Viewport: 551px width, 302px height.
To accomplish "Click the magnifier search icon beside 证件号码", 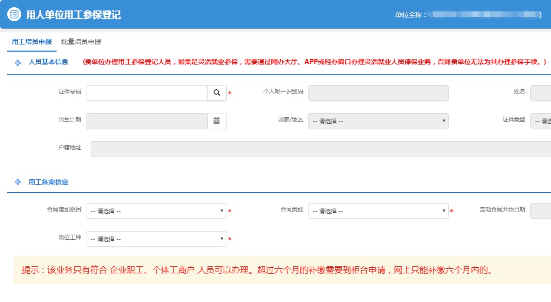I will point(217,93).
